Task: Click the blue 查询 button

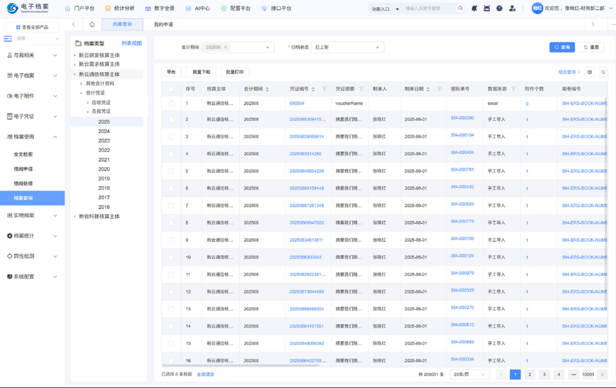Action: [x=562, y=47]
